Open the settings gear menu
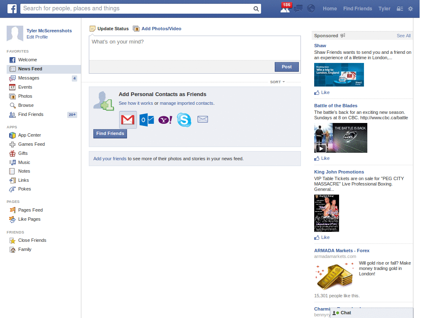 [410, 9]
